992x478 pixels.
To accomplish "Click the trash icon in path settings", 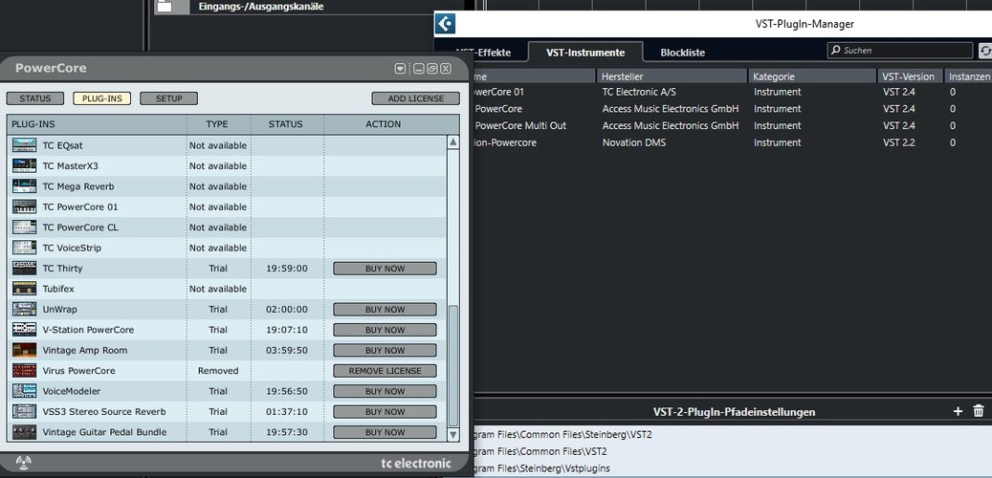I will click(979, 412).
